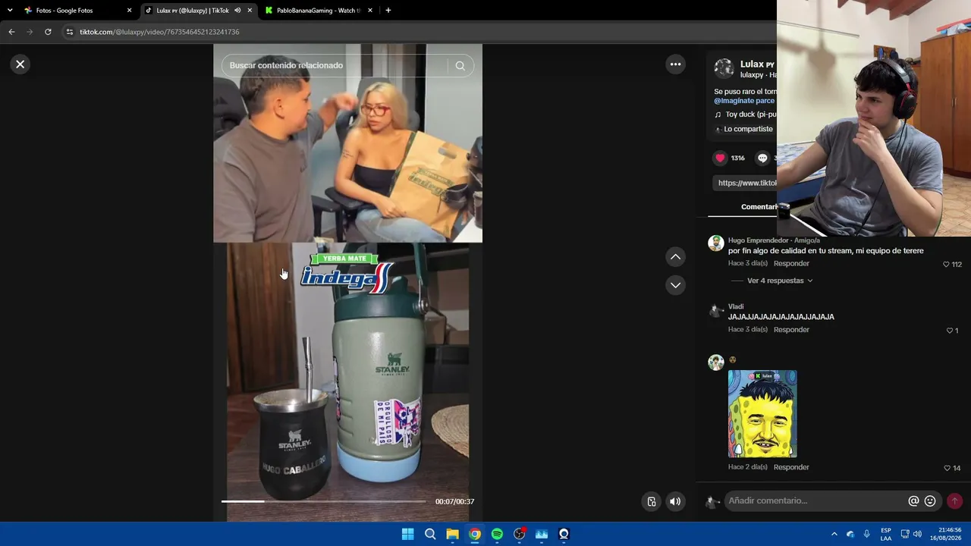Screen dimensions: 971x546
Task: Seek on the video progress bar
Action: point(323,501)
